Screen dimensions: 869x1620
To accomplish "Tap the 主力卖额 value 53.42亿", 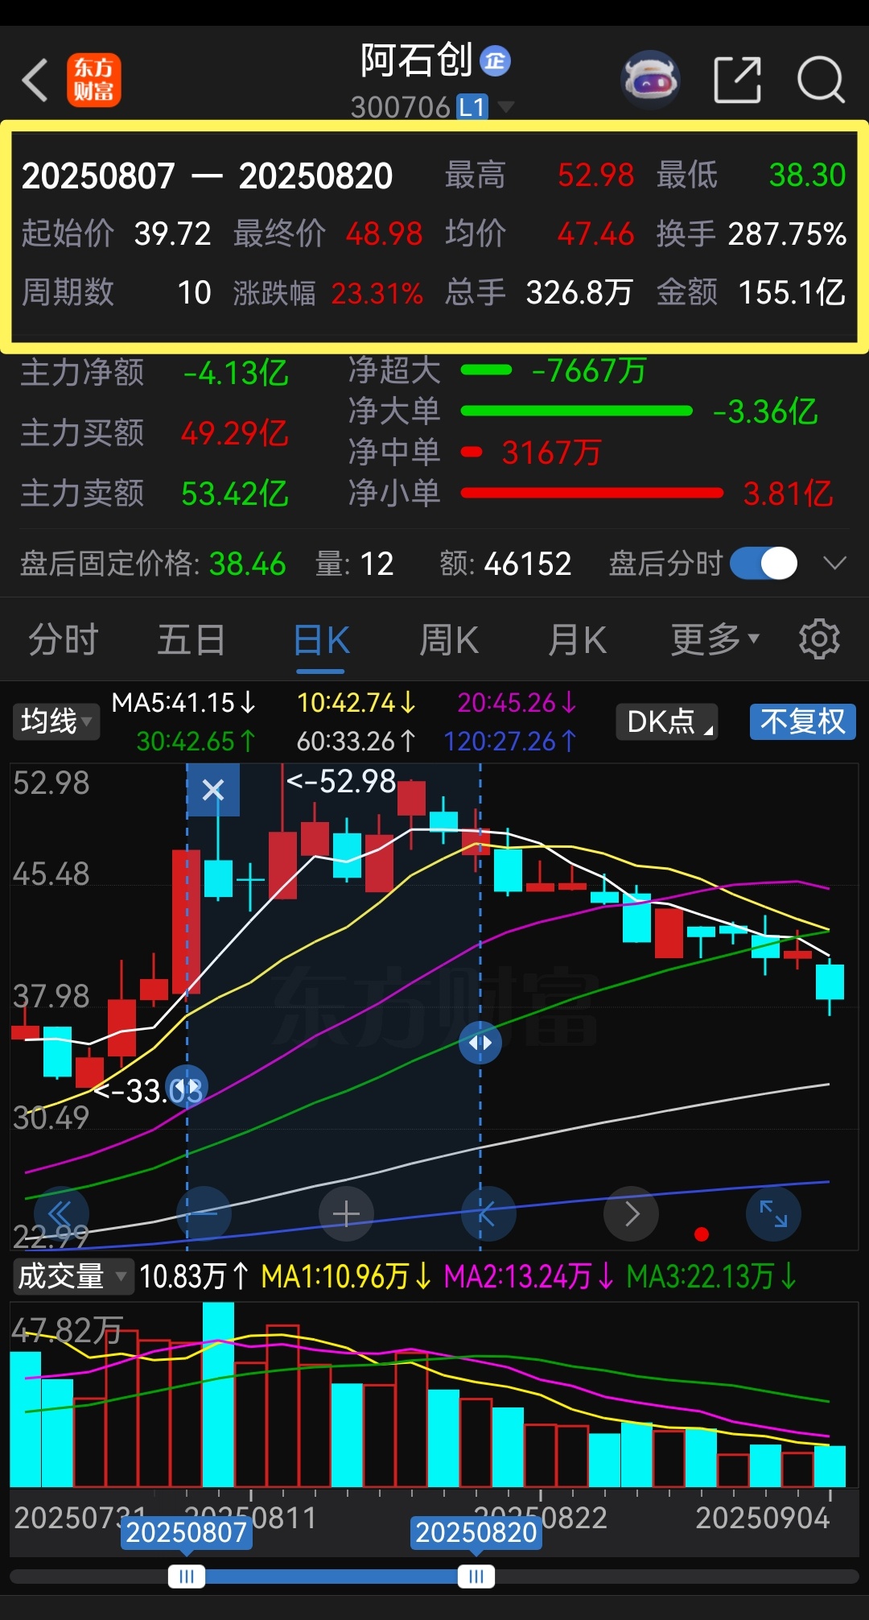I will pyautogui.click(x=234, y=494).
